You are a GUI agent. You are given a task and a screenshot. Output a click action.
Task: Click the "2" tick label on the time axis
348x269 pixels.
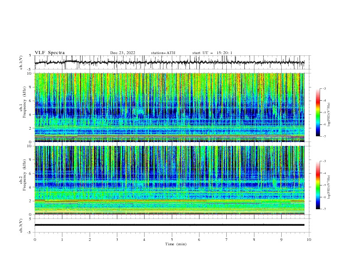tap(90, 240)
